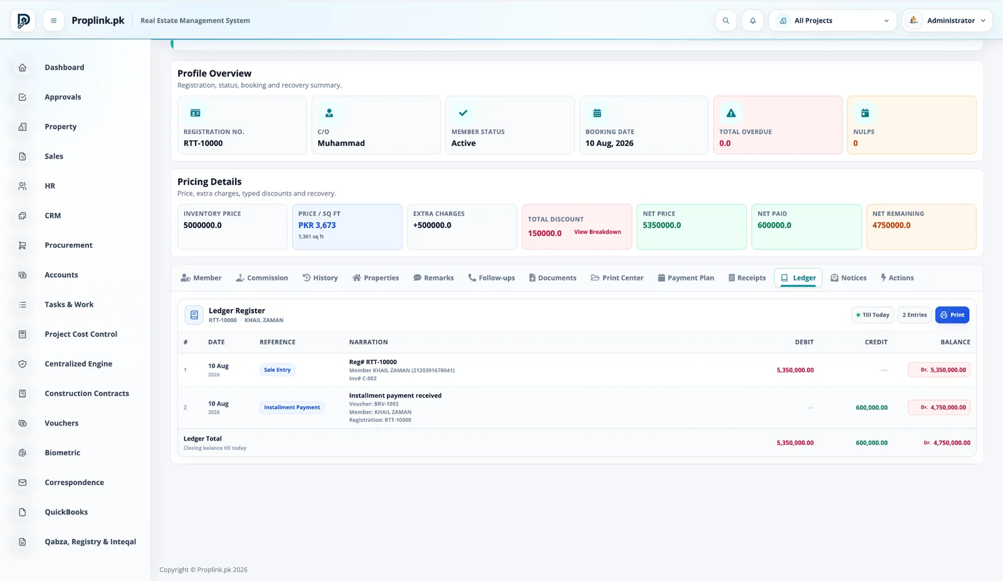1003x581 pixels.
Task: Switch to the Member tab
Action: click(201, 278)
